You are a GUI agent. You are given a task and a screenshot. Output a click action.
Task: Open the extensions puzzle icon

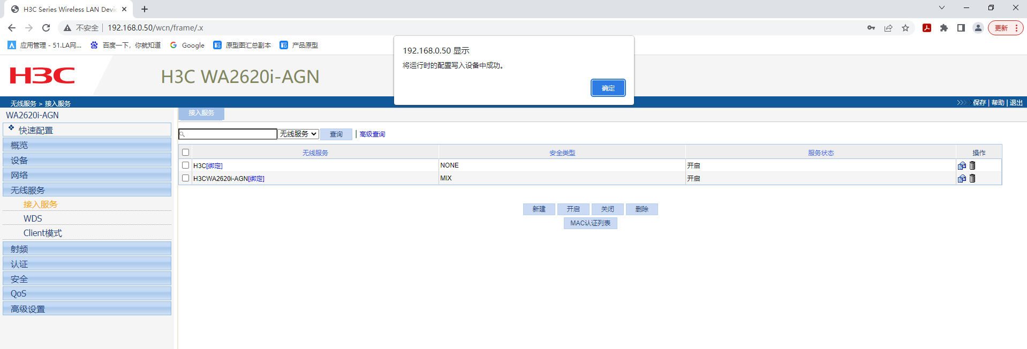coord(944,28)
